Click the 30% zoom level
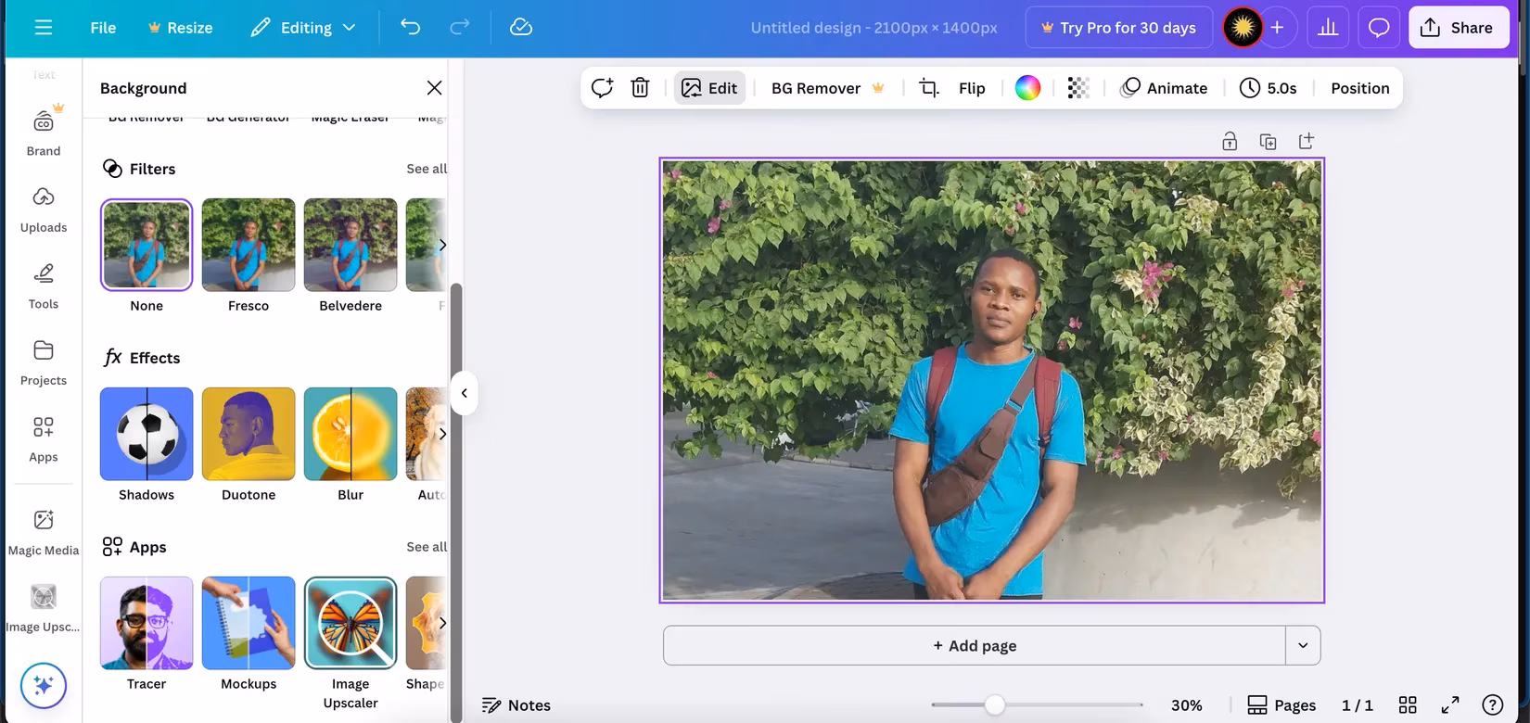 (x=1186, y=705)
